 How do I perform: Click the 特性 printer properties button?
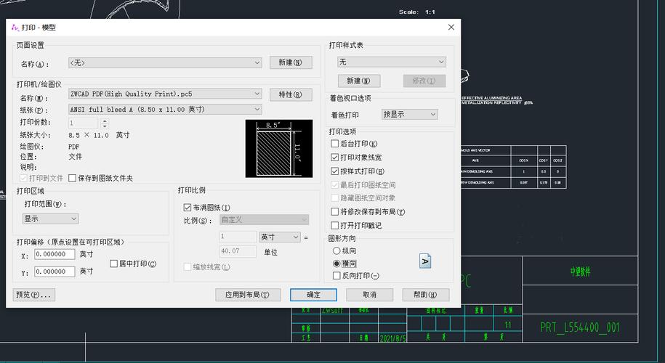[x=290, y=94]
